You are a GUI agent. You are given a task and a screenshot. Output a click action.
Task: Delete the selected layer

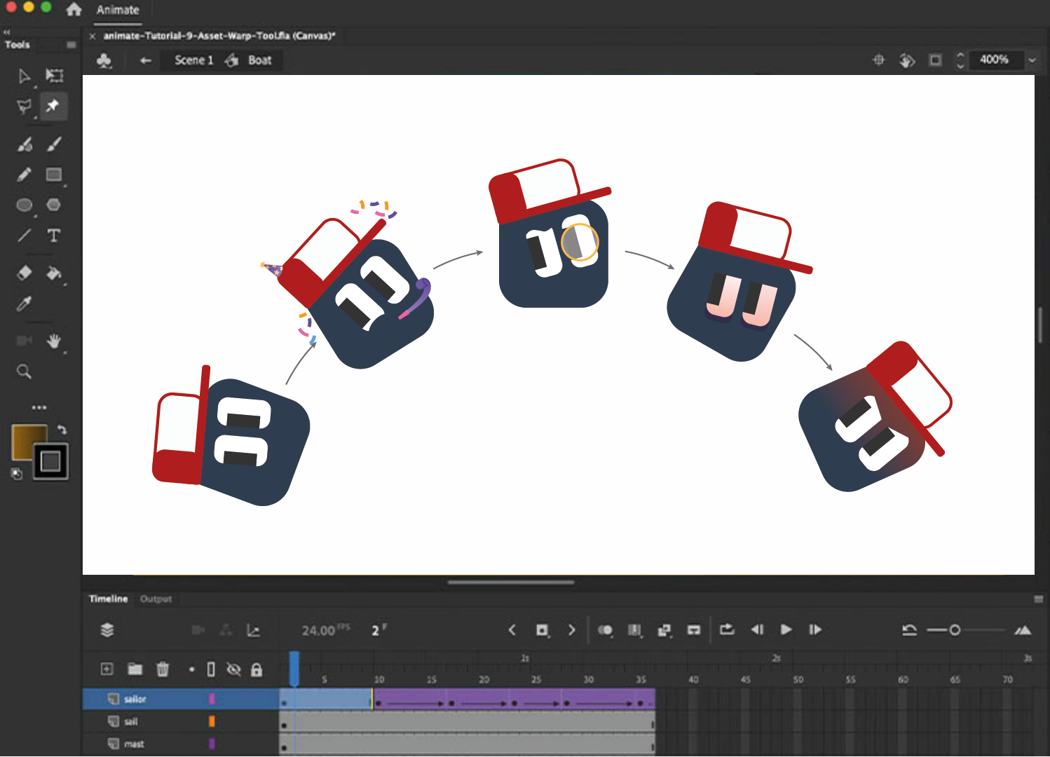click(163, 669)
